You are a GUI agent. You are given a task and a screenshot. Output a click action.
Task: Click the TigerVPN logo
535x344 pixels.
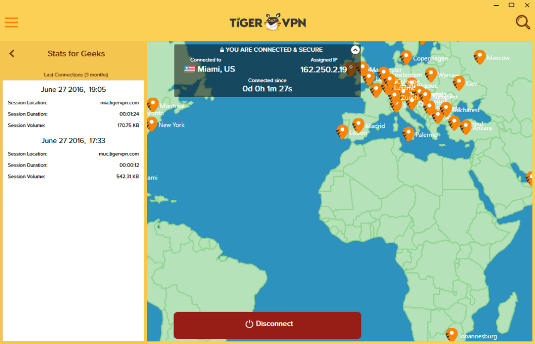[268, 22]
